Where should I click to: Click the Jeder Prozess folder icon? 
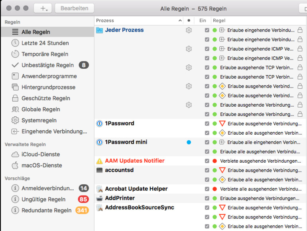click(99, 30)
